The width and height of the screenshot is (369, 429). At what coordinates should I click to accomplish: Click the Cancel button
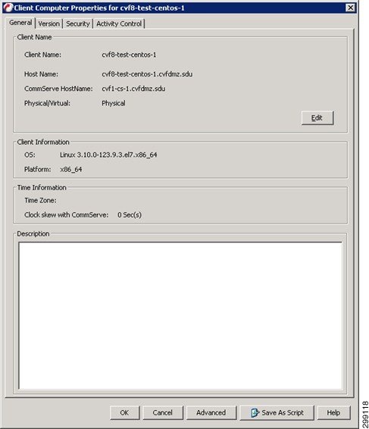point(163,412)
